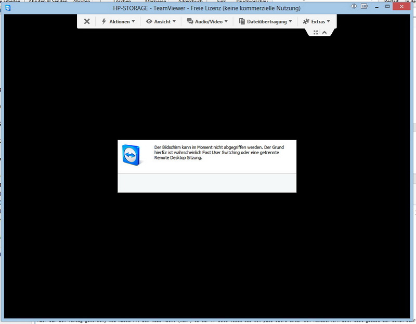Click the 'Der Bildschirm kann im Moment' message text

coord(219,152)
